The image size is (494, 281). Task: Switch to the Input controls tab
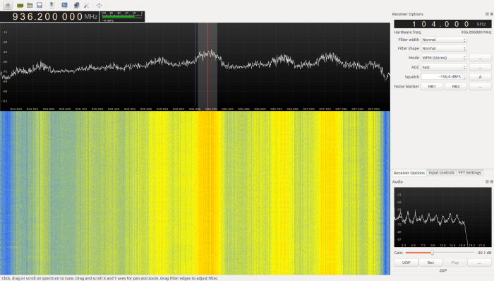pyautogui.click(x=441, y=173)
